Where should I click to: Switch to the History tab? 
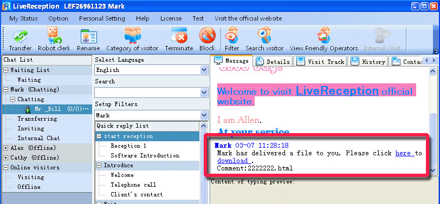click(368, 61)
